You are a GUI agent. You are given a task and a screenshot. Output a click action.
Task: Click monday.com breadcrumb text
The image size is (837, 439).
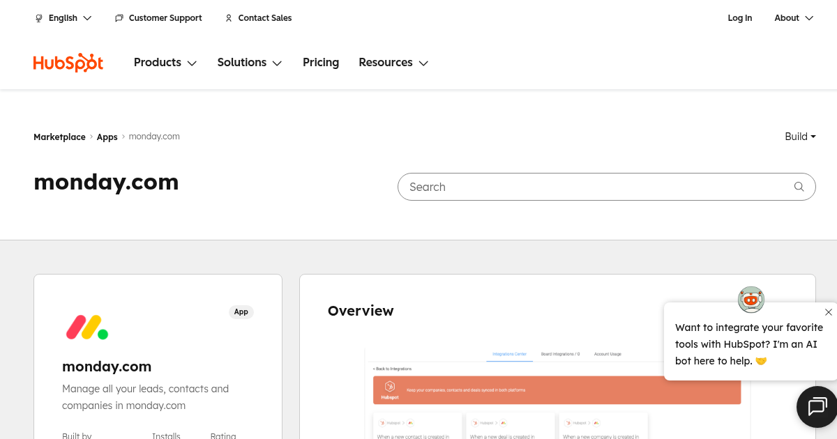(154, 137)
